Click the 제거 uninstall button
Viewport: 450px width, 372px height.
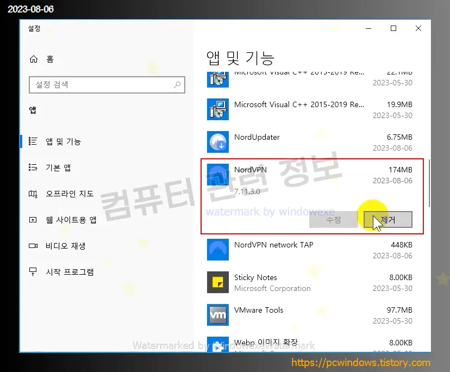click(387, 220)
